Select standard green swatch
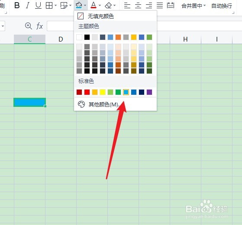 (x=118, y=92)
